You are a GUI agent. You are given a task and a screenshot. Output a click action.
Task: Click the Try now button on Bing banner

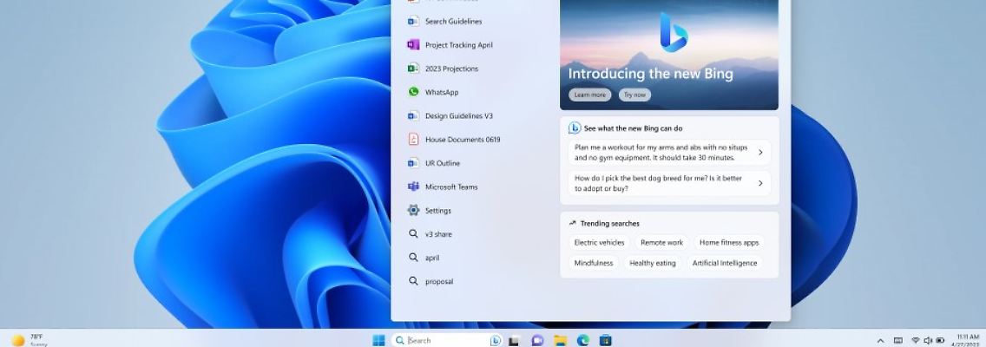(x=634, y=95)
